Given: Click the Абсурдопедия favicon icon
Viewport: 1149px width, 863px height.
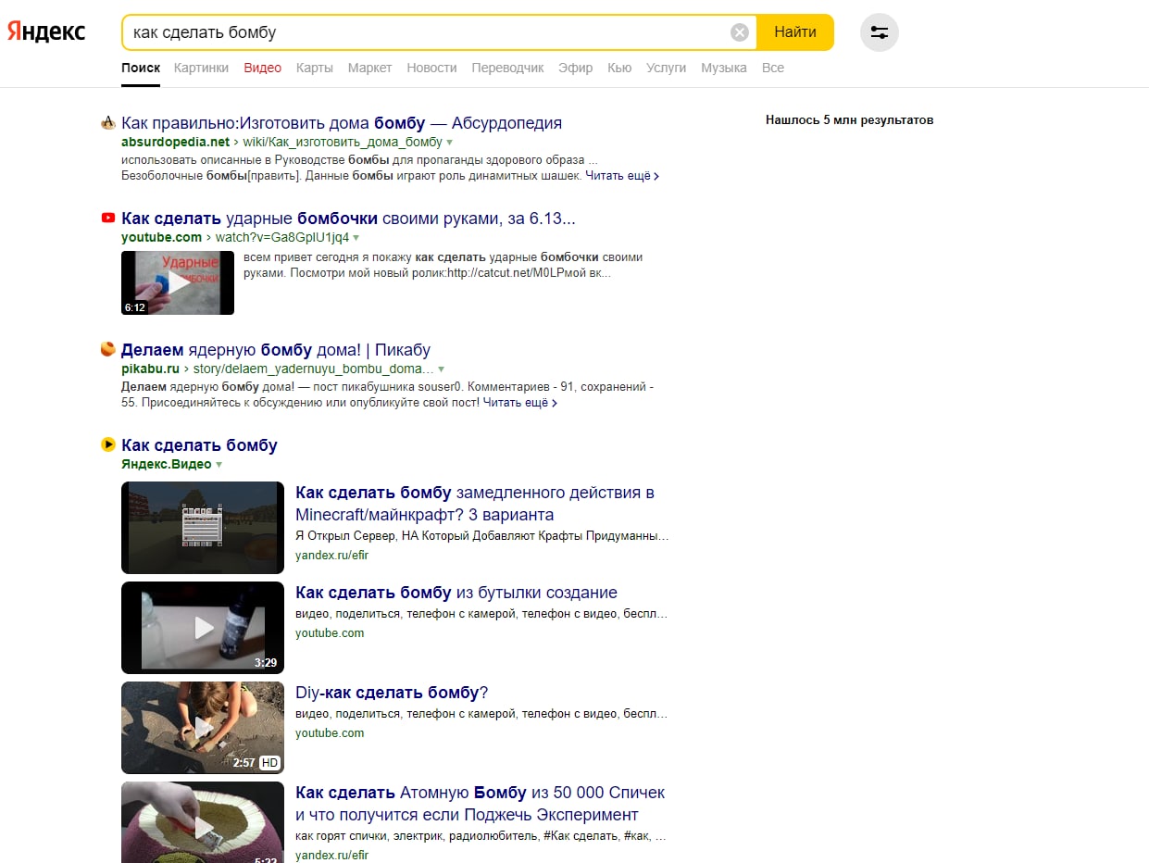Looking at the screenshot, I should coord(107,122).
